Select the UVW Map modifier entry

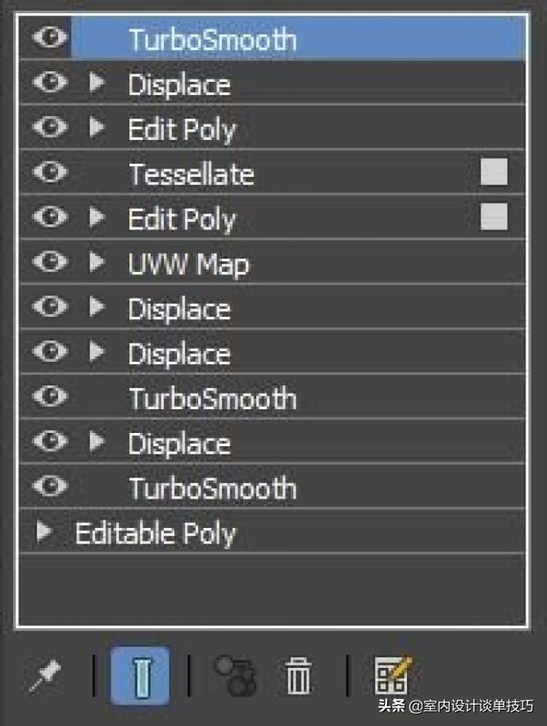point(189,264)
